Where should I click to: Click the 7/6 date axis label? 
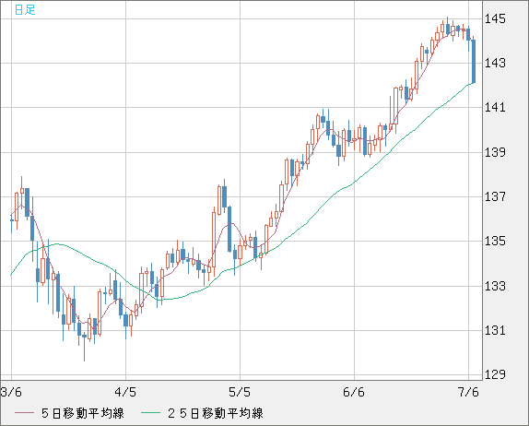pyautogui.click(x=468, y=392)
